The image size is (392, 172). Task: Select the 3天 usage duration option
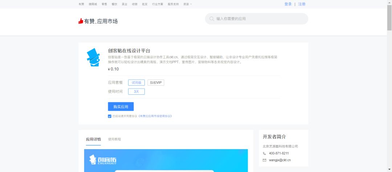pos(136,92)
